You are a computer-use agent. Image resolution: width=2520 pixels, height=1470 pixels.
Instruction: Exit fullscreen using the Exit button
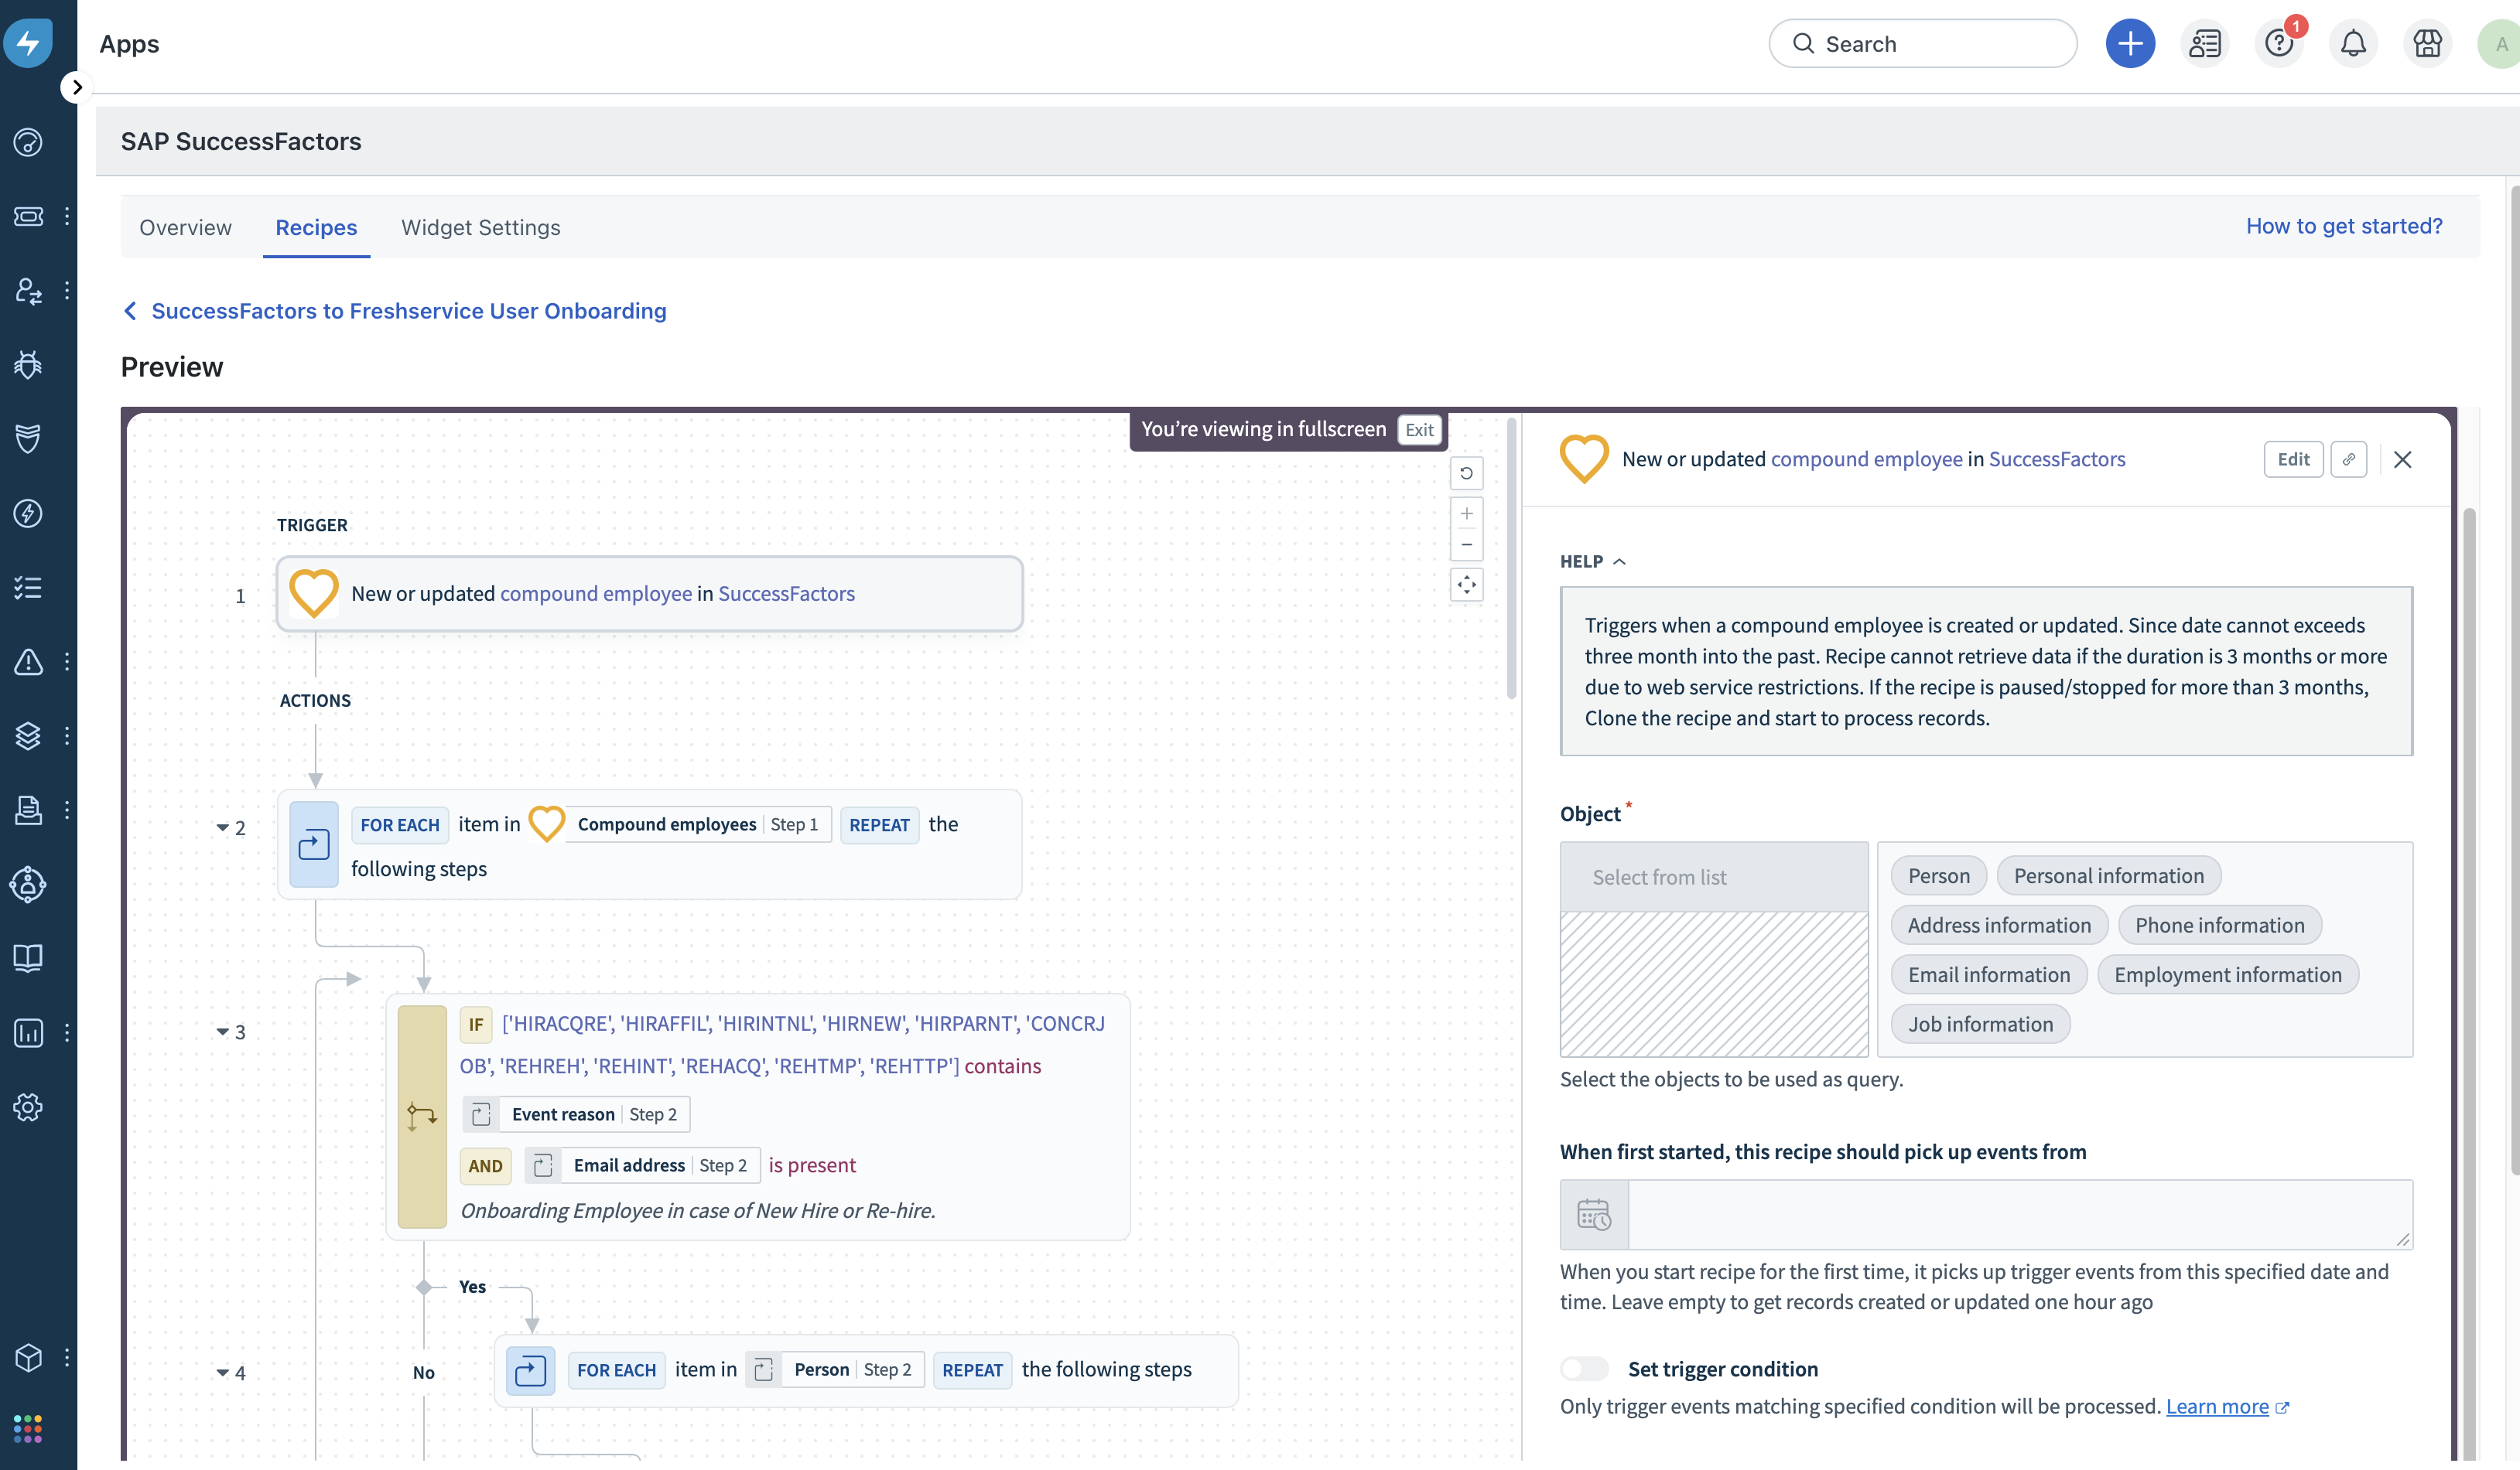(x=1418, y=430)
